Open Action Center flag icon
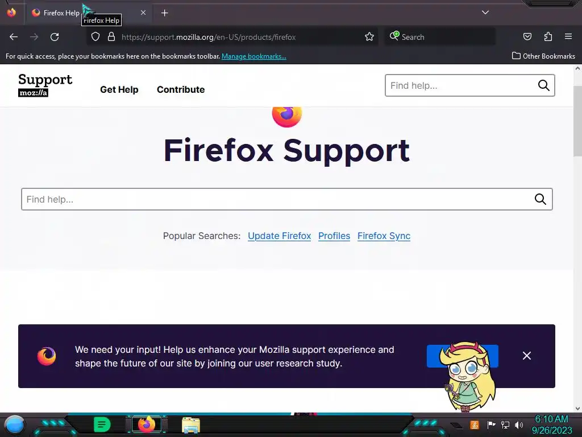 coord(491,424)
